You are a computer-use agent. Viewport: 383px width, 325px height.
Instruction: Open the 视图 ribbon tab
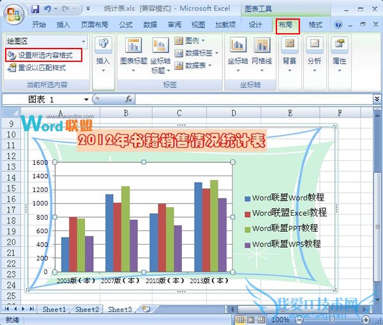point(198,25)
